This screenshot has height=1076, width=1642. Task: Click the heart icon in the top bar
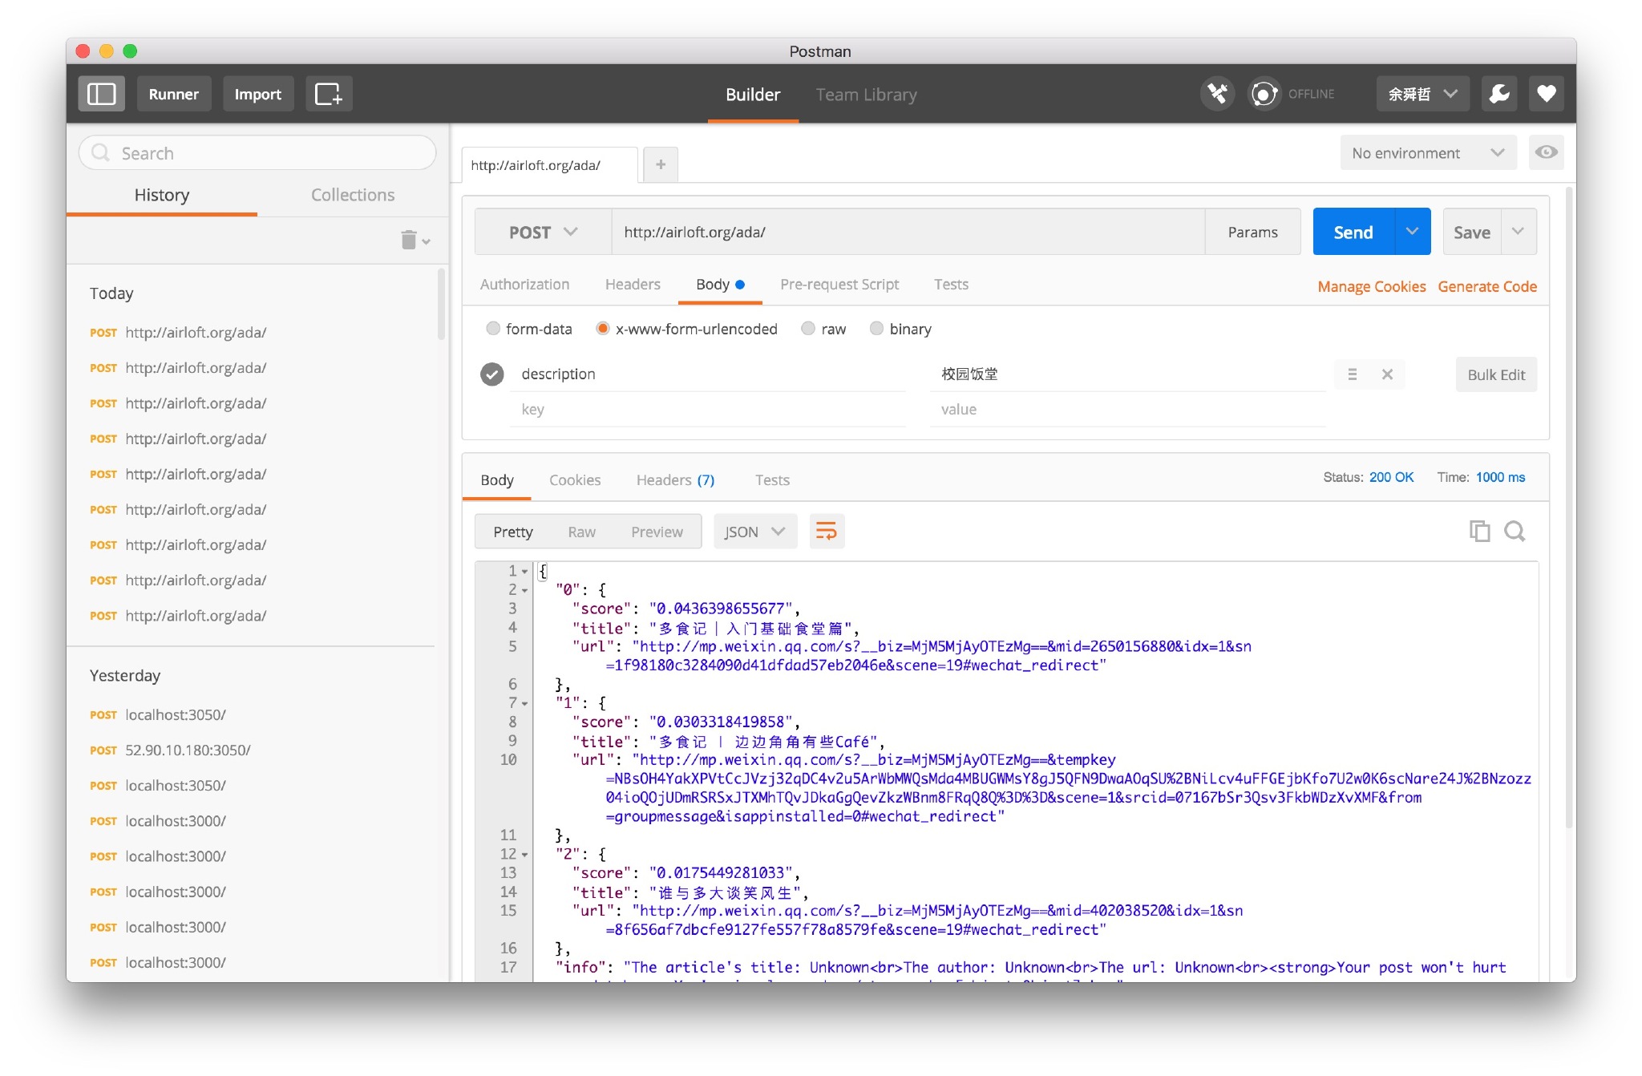[1546, 94]
